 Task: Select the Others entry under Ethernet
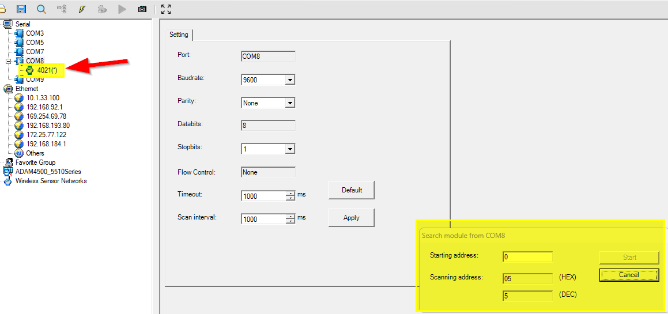tap(35, 153)
